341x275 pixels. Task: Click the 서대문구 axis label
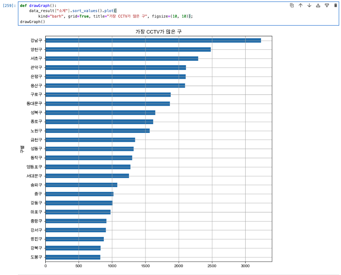click(x=34, y=176)
